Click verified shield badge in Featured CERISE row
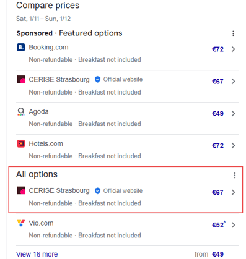This screenshot has height=259, width=246. [97, 79]
